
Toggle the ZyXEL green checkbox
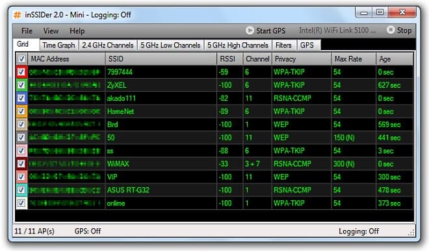[21, 85]
